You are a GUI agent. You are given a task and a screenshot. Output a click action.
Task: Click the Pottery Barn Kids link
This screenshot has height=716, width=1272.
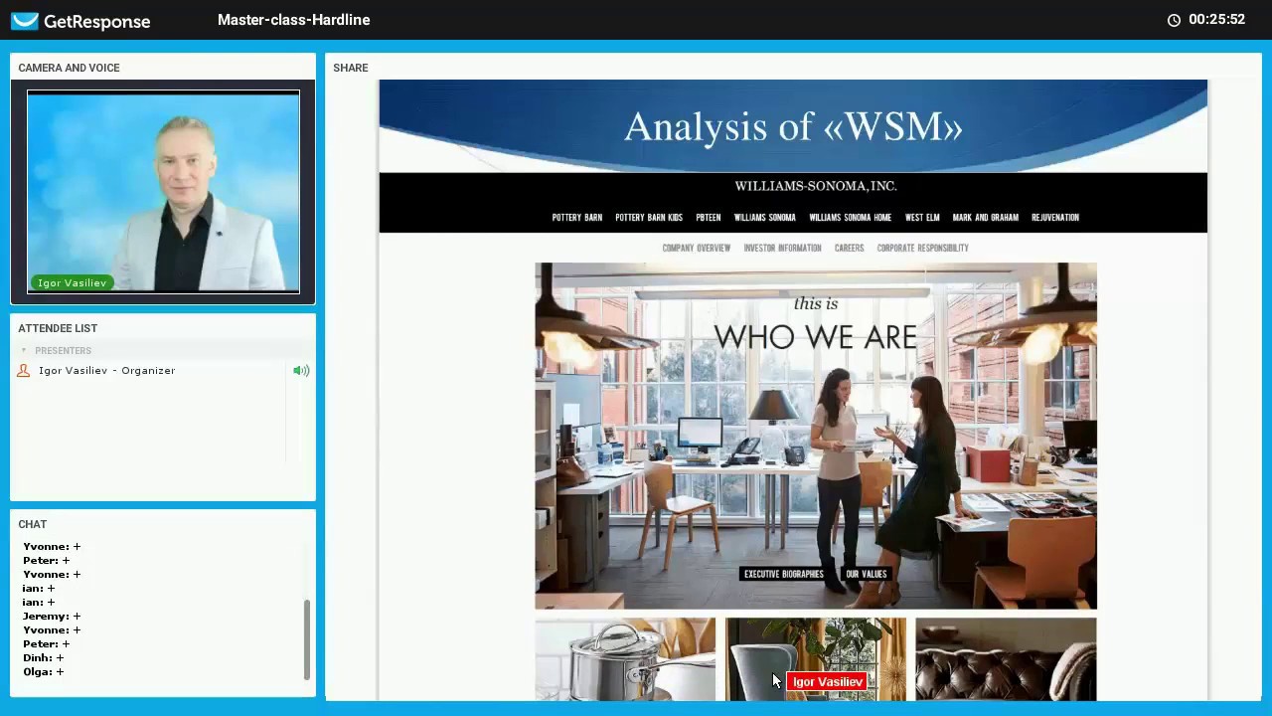(x=649, y=218)
